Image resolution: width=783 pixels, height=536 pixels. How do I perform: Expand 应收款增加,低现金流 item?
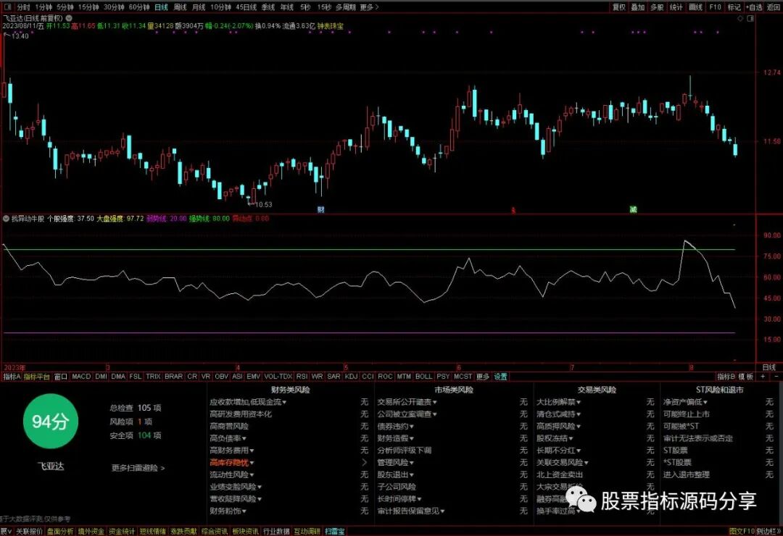(x=248, y=402)
